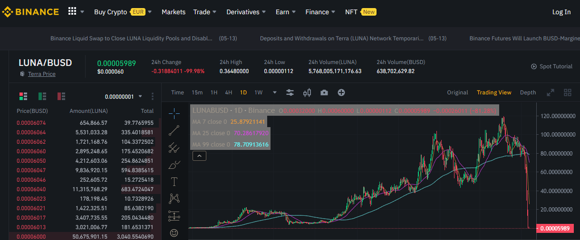Collapse the chart indicator legend
Screen dimensions: 580x240
point(199,155)
